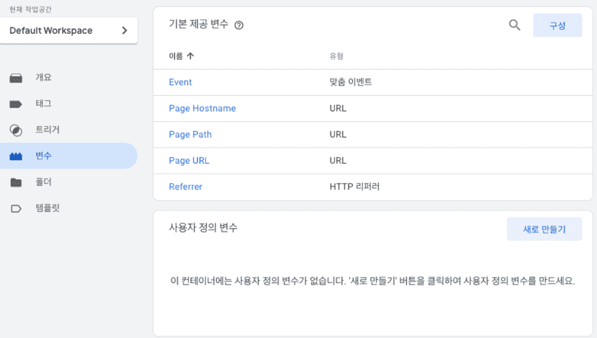Expand the Default Workspace chevron
The height and width of the screenshot is (338, 597).
click(x=124, y=31)
